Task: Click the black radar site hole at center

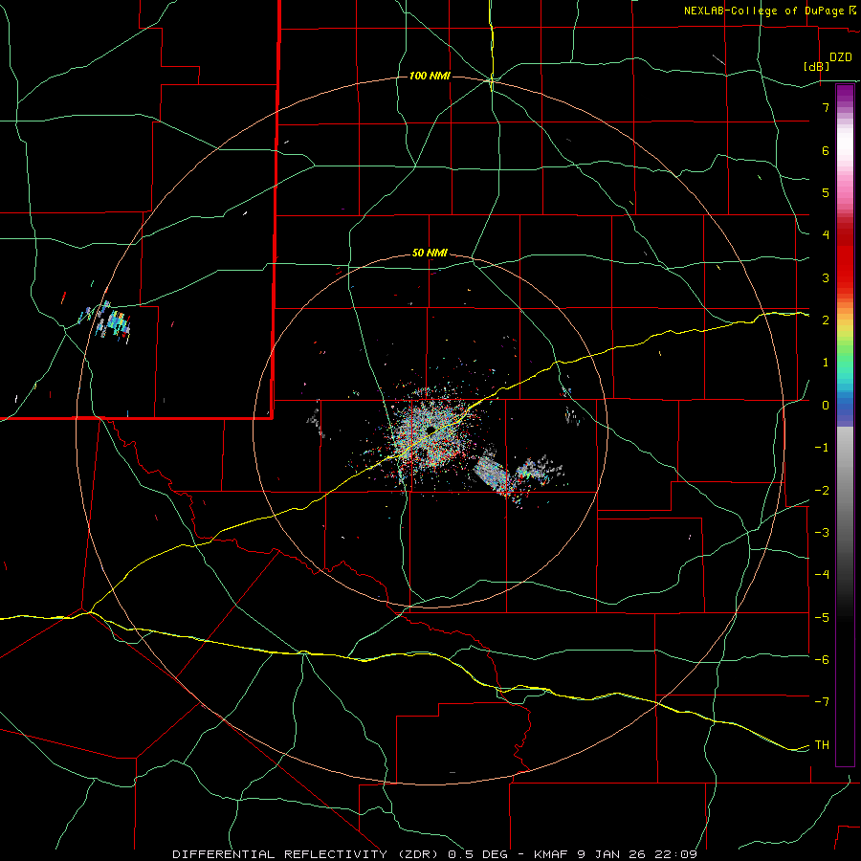Action: [x=430, y=430]
